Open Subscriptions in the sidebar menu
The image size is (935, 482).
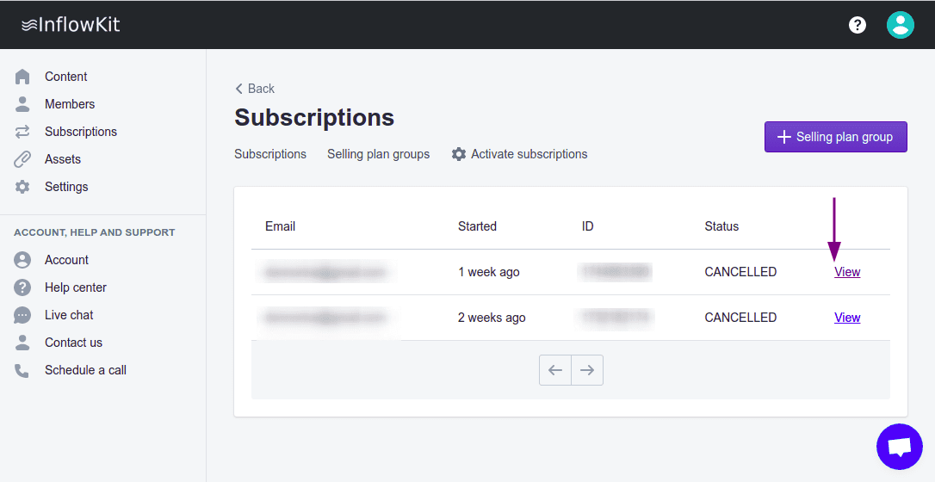(80, 132)
